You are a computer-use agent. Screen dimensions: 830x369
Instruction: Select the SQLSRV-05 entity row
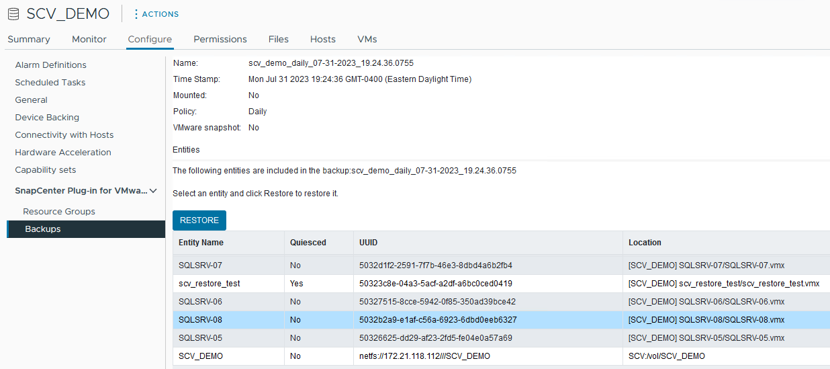(x=200, y=338)
